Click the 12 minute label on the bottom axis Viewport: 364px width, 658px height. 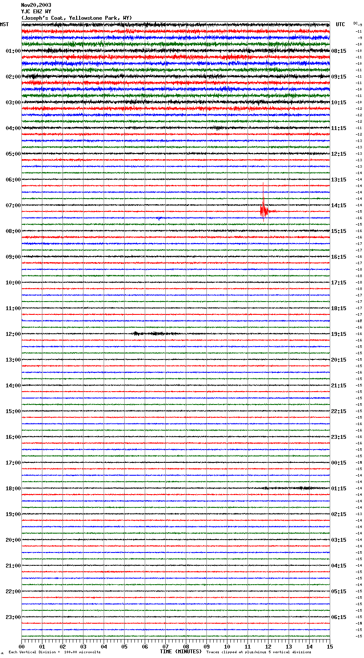(x=268, y=646)
